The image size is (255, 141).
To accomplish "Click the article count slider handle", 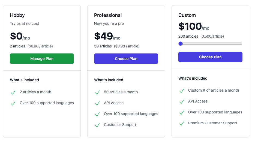I will (181, 44).
